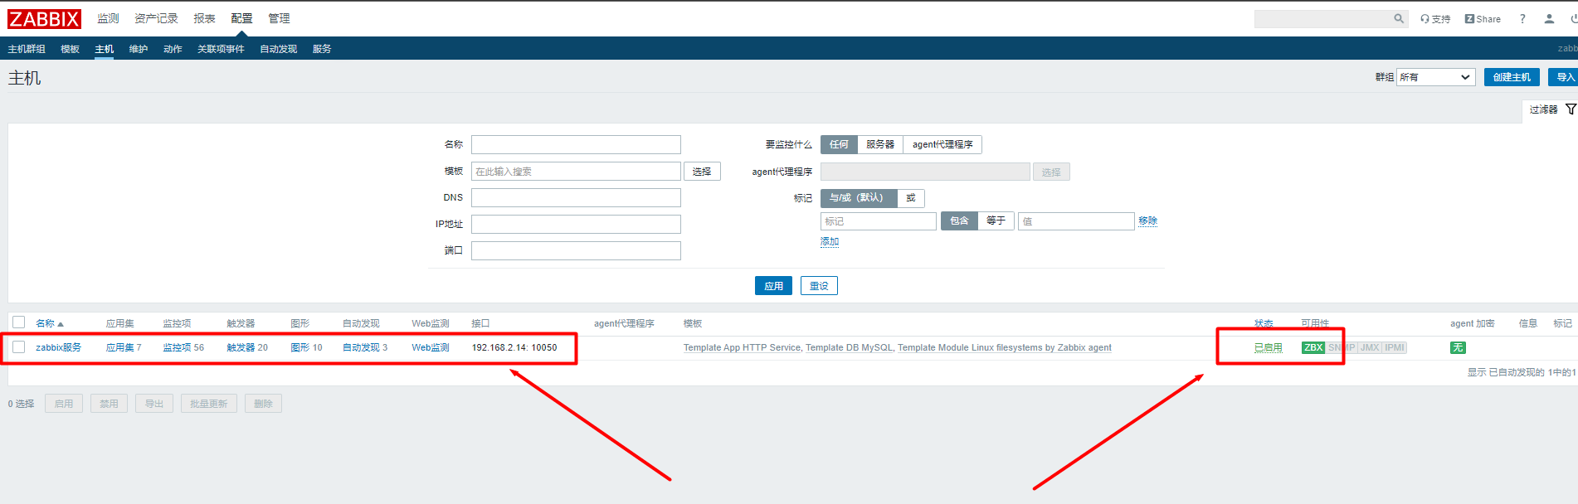This screenshot has height=504, width=1578.
Task: Click the IPMI availability badge
Action: point(1395,347)
